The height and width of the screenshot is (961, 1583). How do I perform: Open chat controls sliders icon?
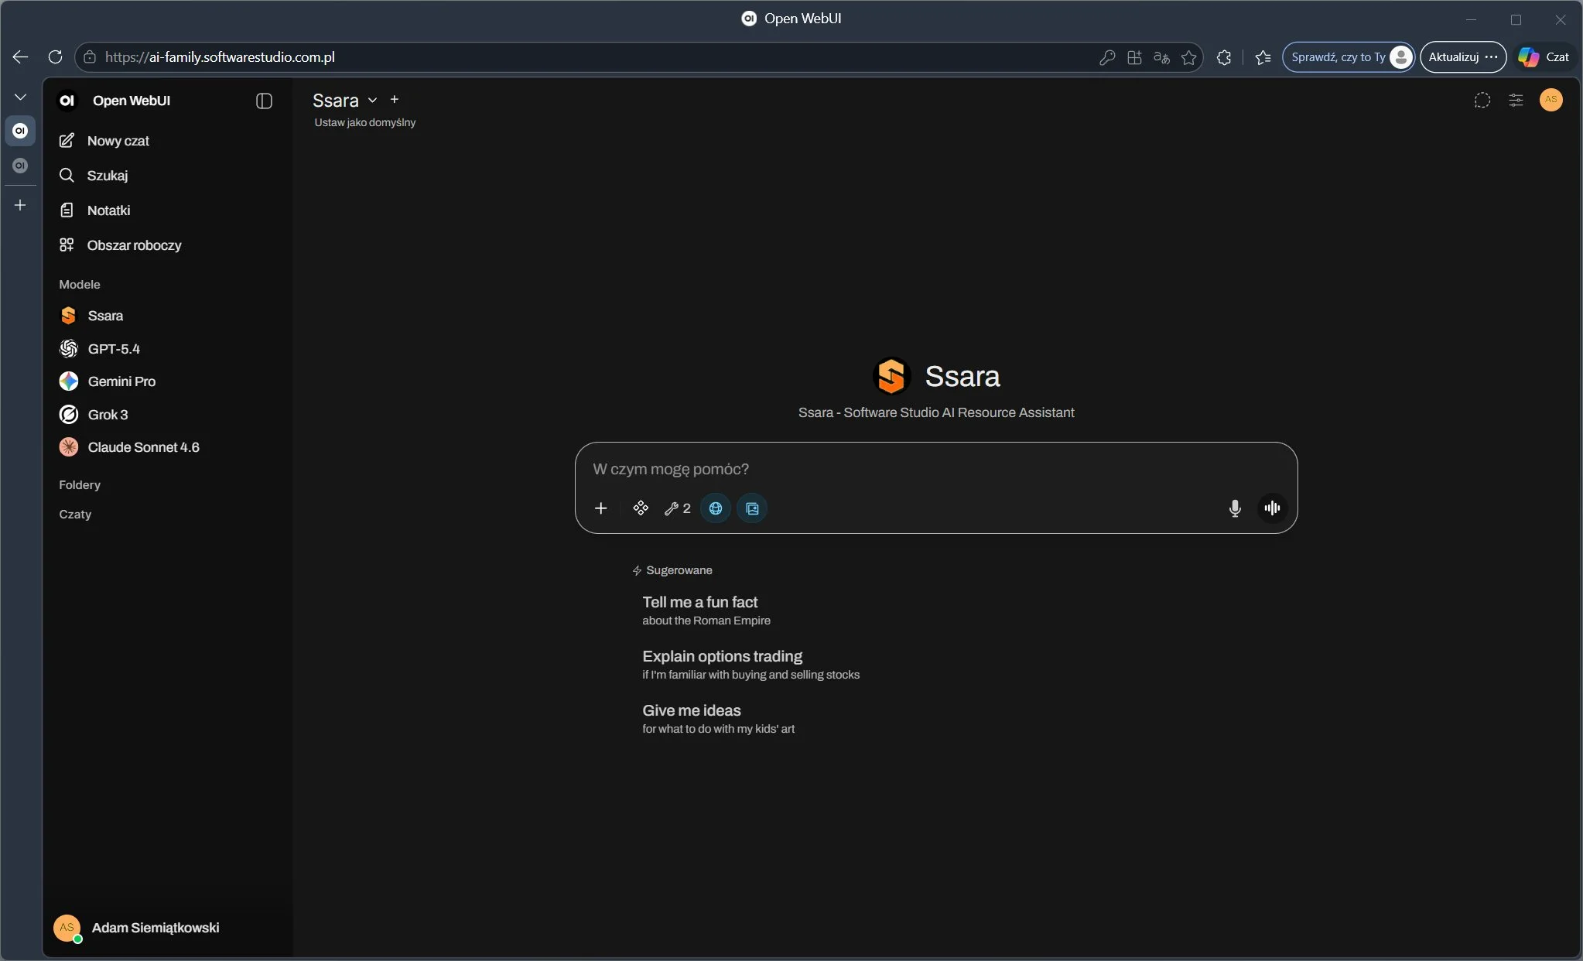(x=1516, y=100)
